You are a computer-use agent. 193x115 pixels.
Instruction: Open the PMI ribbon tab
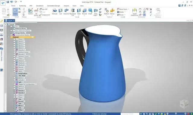(31, 6)
